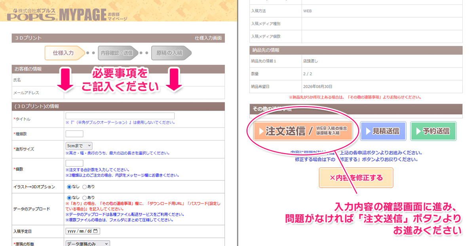
Task: Click the 入稿メディア種別 label
Action: pos(266,24)
